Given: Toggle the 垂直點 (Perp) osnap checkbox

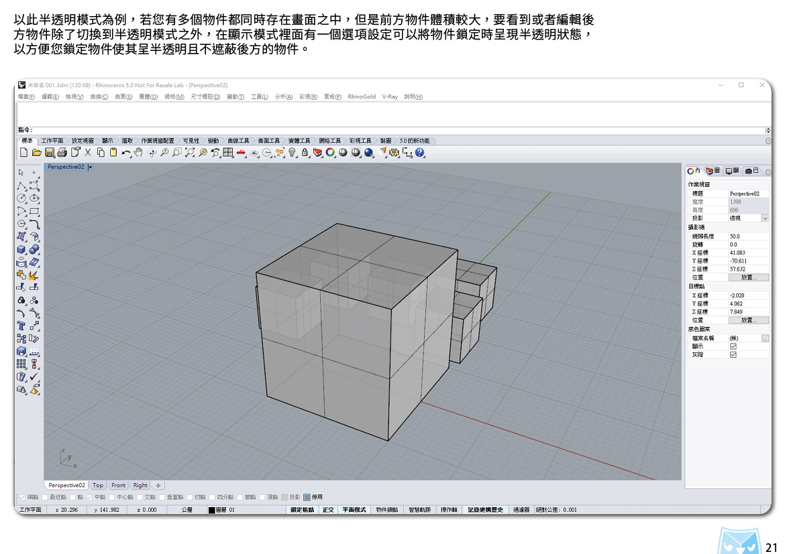Looking at the screenshot, I should (x=162, y=498).
